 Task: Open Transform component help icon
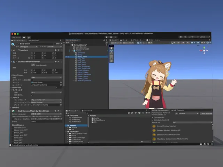pos(56,50)
